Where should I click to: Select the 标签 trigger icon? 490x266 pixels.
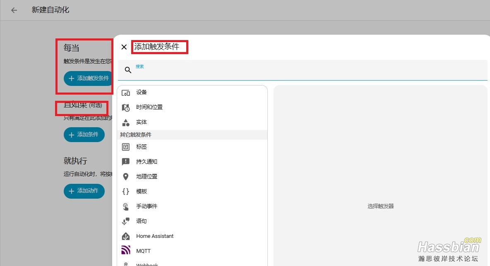(126, 147)
